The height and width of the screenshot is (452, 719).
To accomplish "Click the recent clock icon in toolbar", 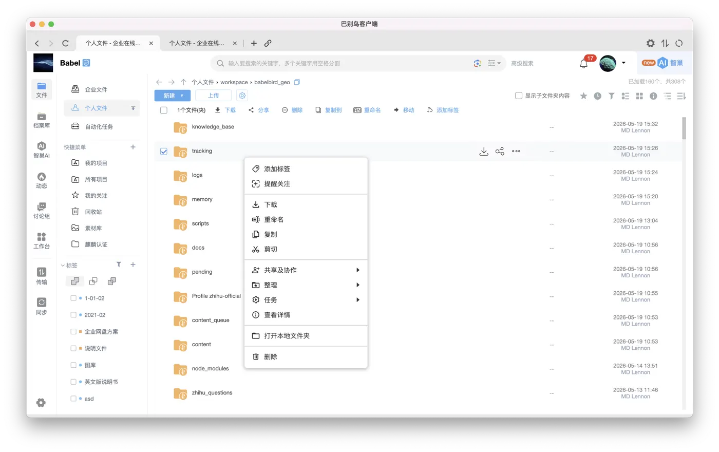I will tap(597, 96).
